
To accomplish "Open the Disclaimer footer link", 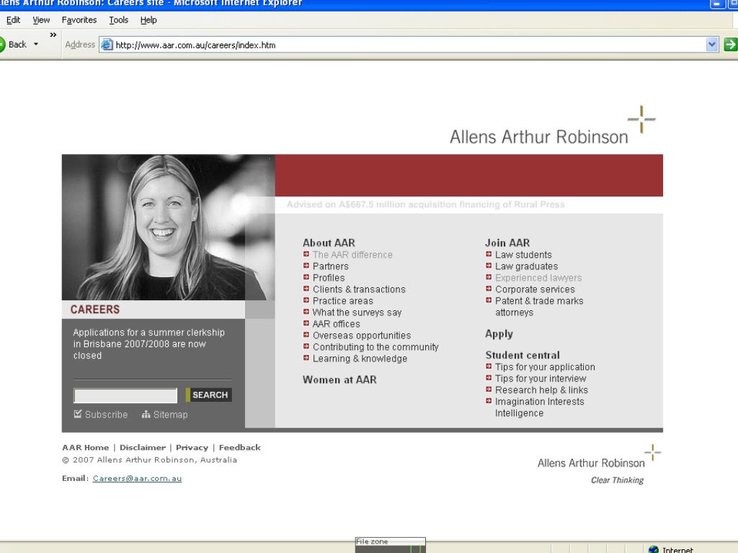I will pos(143,447).
